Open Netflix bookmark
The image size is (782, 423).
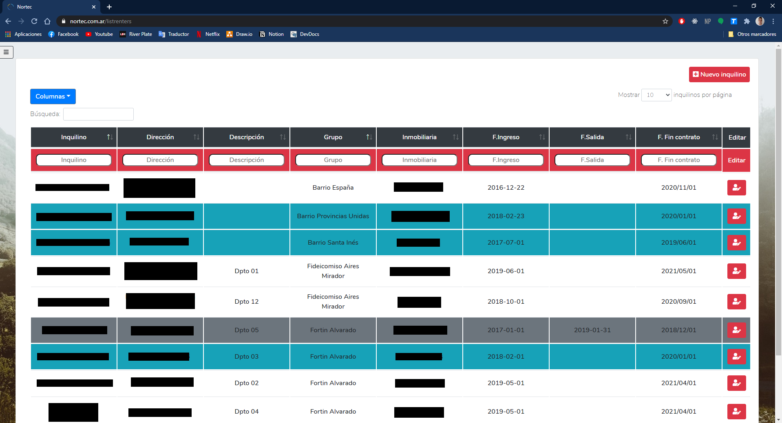[x=208, y=34]
